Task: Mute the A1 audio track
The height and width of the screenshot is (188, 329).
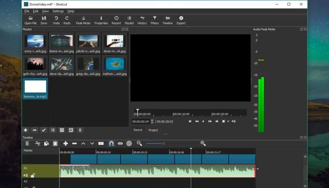Action: (25, 175)
